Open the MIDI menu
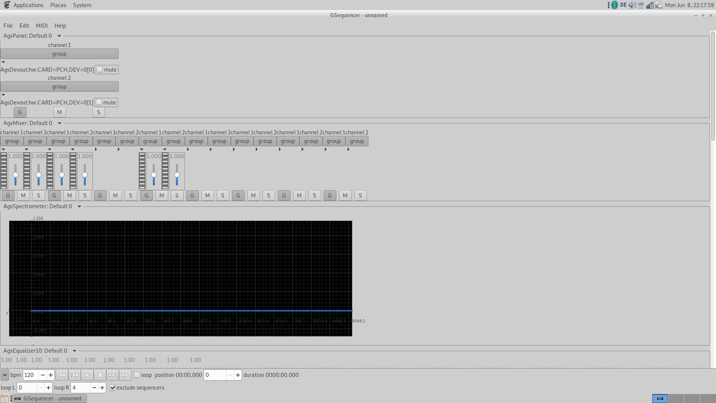This screenshot has height=403, width=716. pos(42,26)
